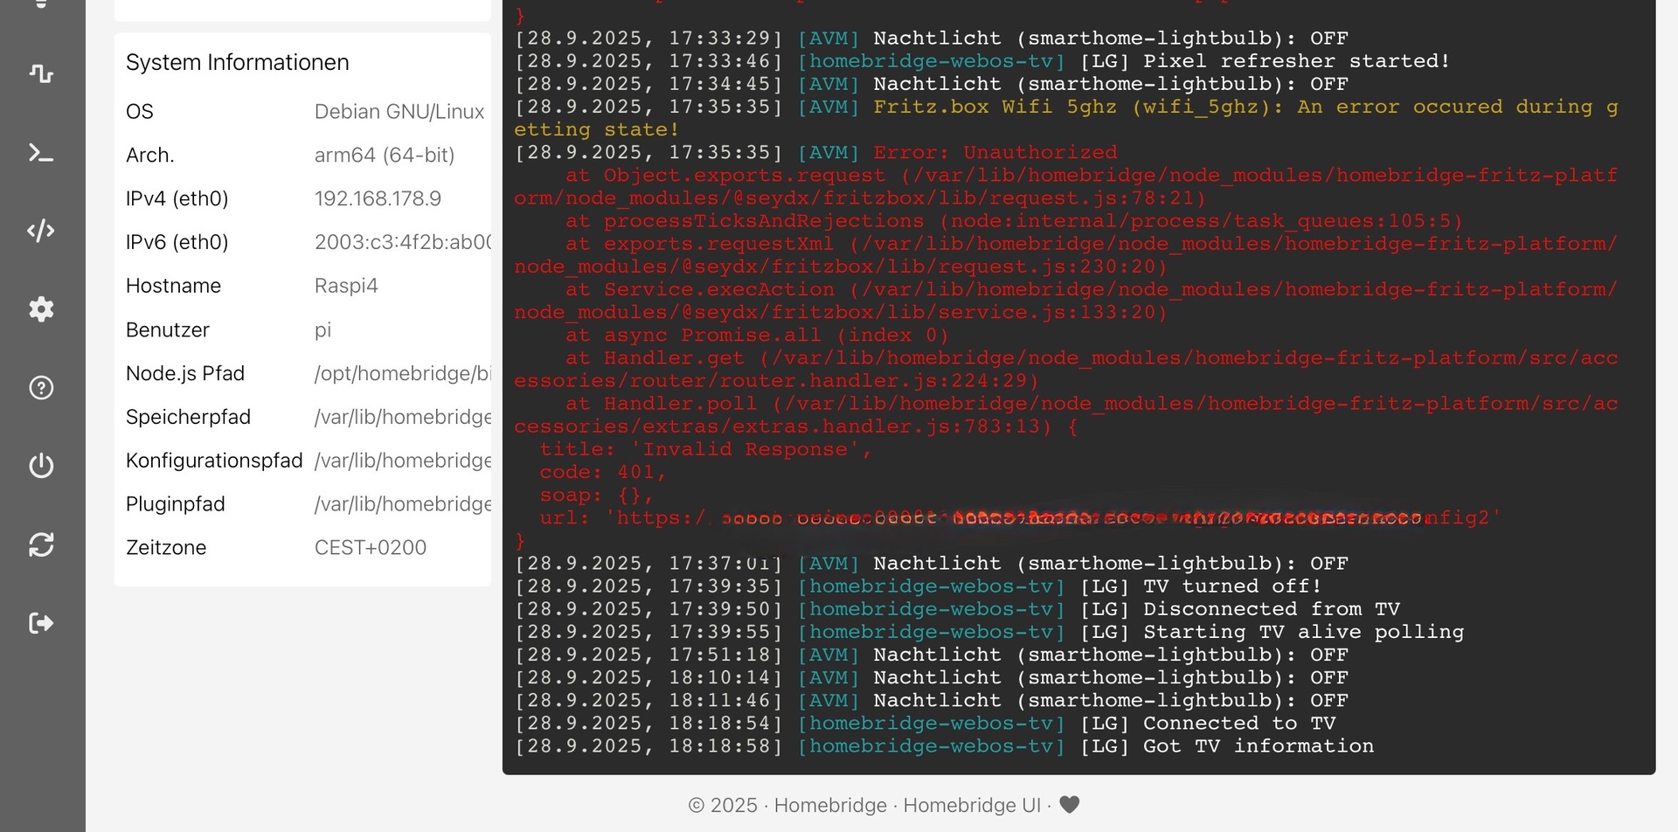Open the Terminal from the sidebar
This screenshot has width=1678, height=832.
click(41, 153)
